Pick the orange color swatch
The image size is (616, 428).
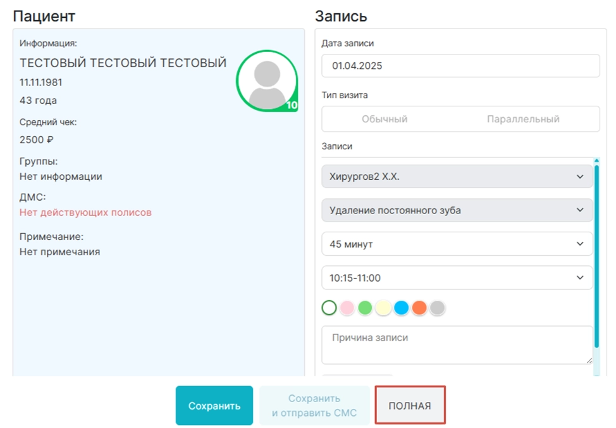(419, 308)
